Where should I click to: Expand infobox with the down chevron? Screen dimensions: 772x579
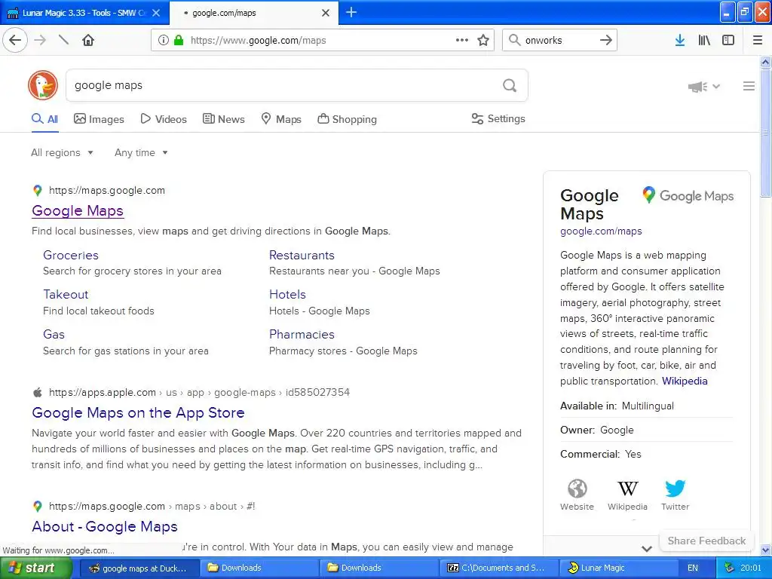647,549
